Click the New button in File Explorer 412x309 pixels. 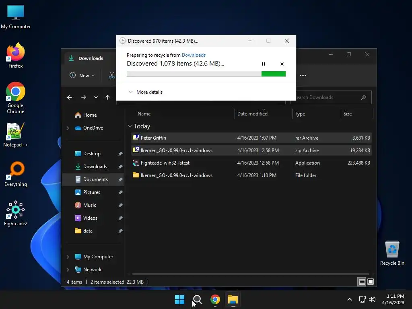coord(82,75)
